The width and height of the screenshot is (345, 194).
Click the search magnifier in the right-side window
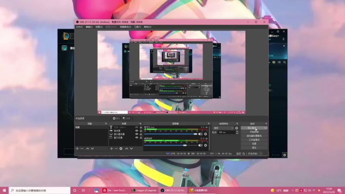[285, 62]
